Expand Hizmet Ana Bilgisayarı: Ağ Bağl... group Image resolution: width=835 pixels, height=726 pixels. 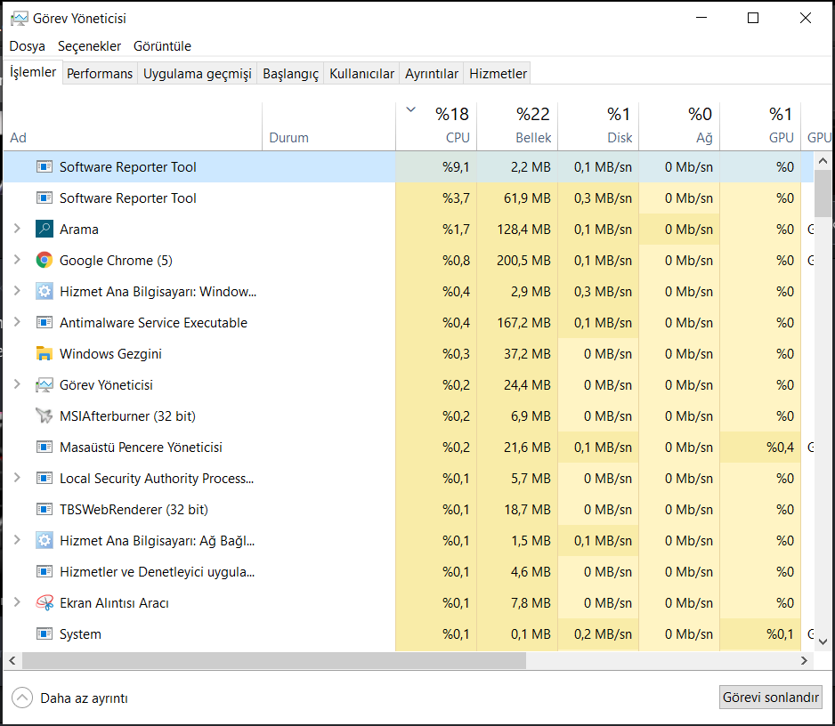17,540
